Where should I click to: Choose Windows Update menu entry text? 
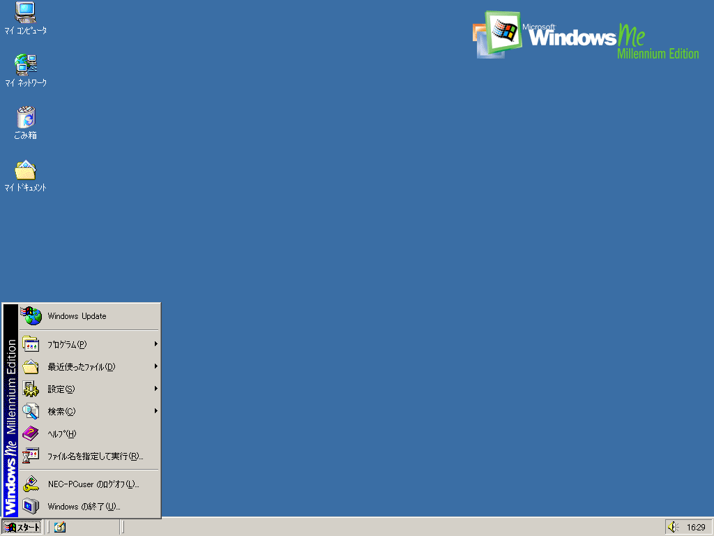[77, 316]
